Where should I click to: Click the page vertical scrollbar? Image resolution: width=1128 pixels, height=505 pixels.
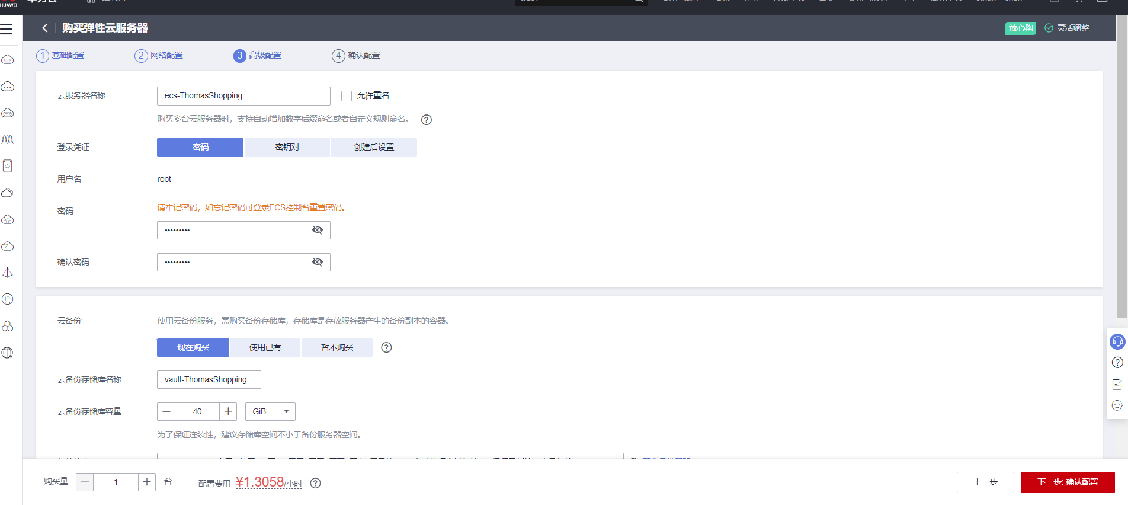point(1121,166)
